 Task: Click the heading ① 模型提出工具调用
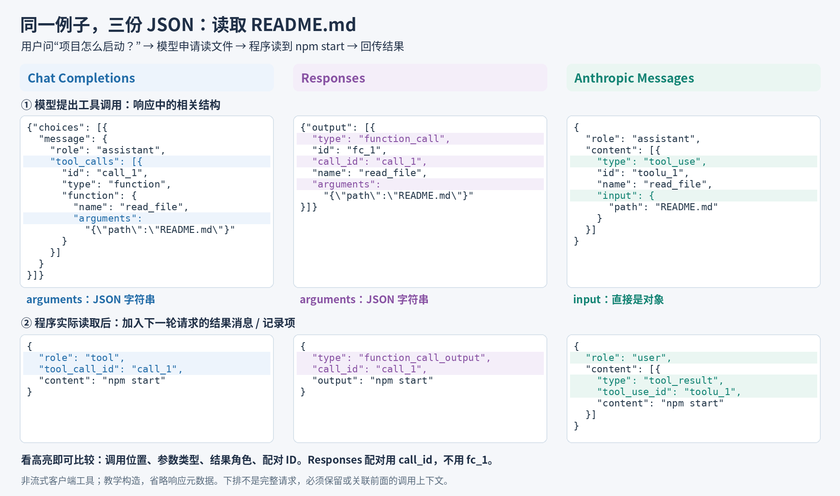121,105
